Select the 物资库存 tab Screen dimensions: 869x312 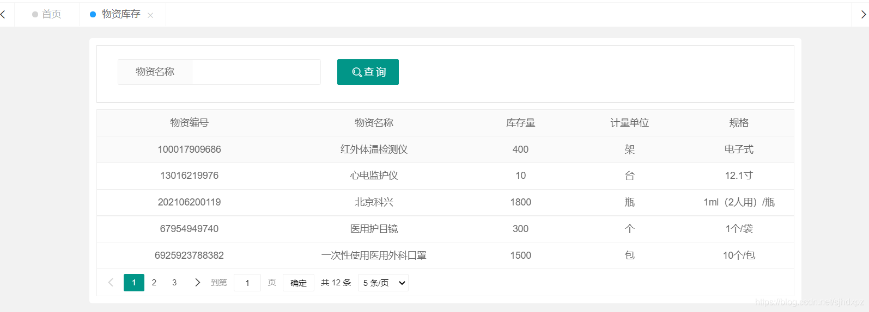click(116, 14)
